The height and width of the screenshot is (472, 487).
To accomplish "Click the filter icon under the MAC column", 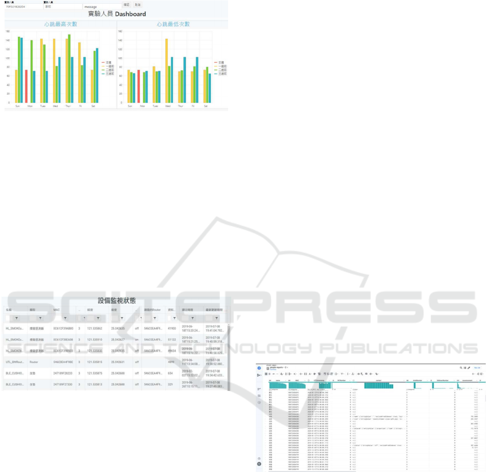I will (65, 318).
